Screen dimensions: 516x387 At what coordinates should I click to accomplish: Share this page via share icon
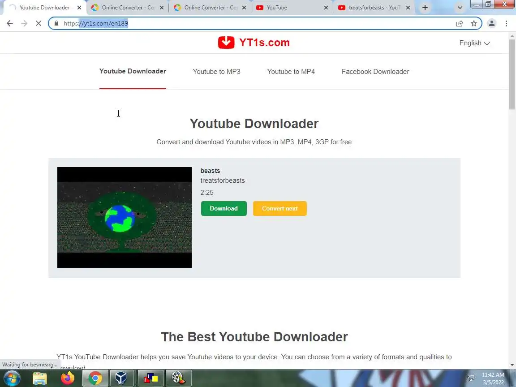pyautogui.click(x=460, y=23)
